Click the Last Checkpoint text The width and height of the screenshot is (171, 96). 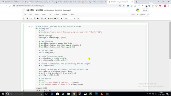[53, 10]
